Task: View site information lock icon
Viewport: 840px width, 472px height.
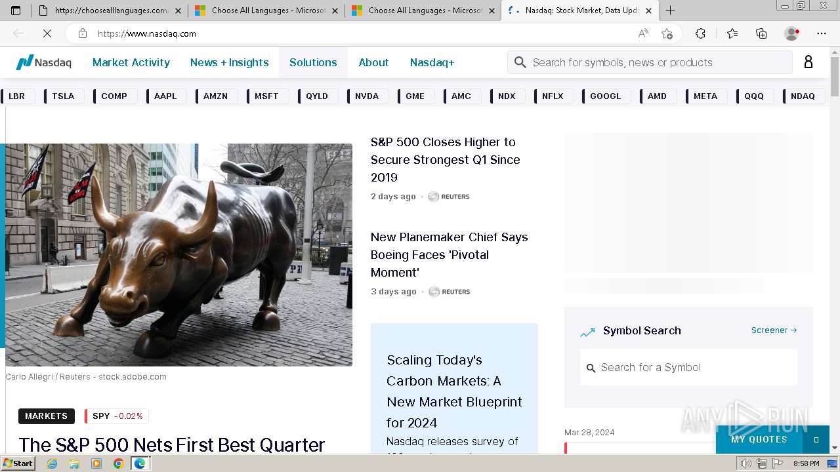Action: (83, 33)
